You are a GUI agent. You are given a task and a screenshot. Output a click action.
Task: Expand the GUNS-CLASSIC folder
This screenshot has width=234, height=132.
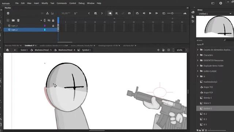[198, 71]
